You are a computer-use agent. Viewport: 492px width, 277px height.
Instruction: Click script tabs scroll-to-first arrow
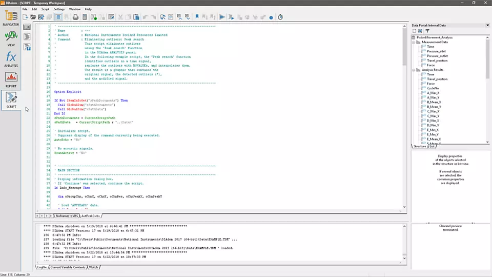pyautogui.click(x=37, y=216)
